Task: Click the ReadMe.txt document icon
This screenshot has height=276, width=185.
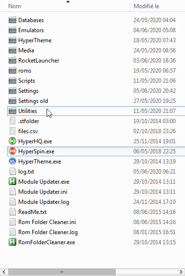Action: click(12, 212)
